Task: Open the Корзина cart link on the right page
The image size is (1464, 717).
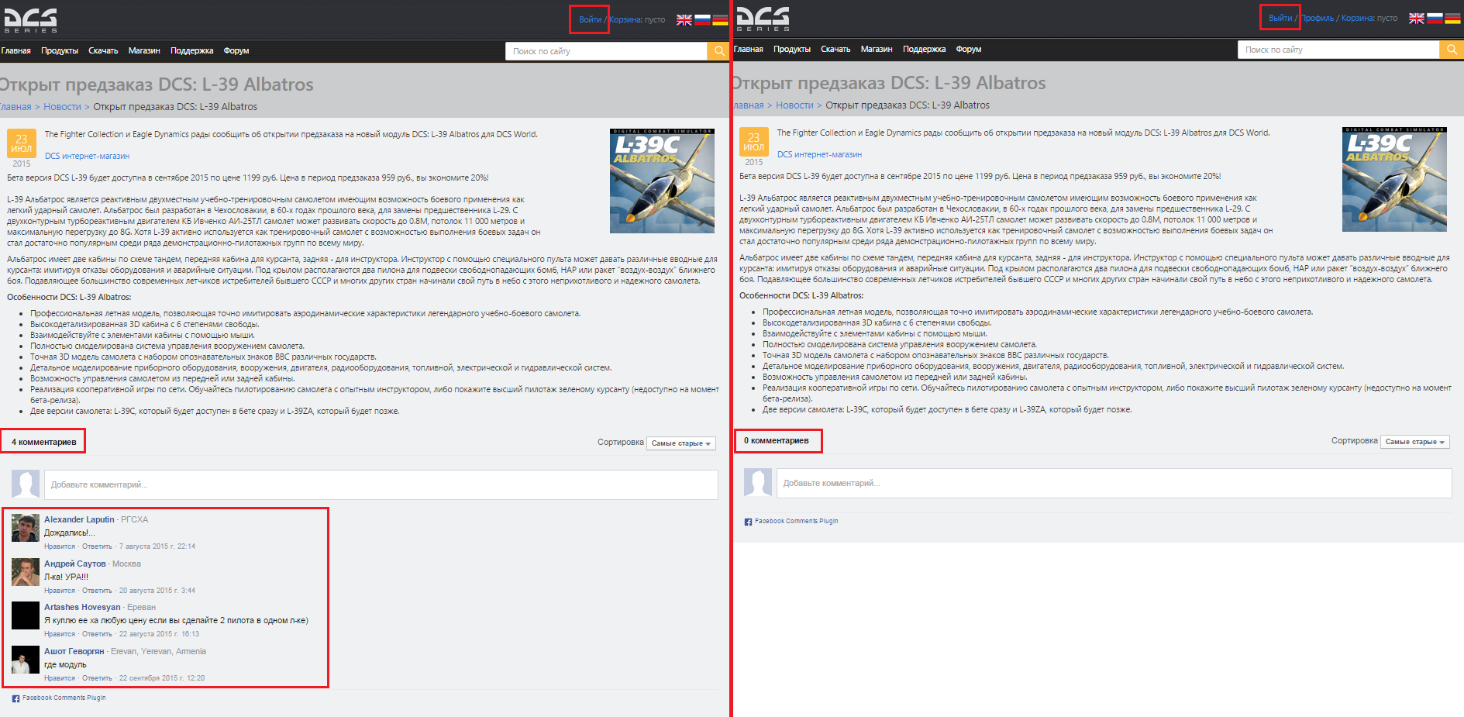Action: tap(1358, 18)
